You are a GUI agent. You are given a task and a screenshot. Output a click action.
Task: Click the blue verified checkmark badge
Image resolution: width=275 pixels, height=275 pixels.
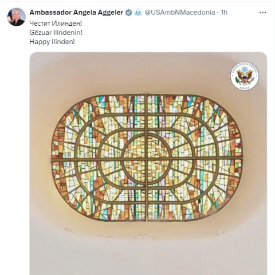129,13
